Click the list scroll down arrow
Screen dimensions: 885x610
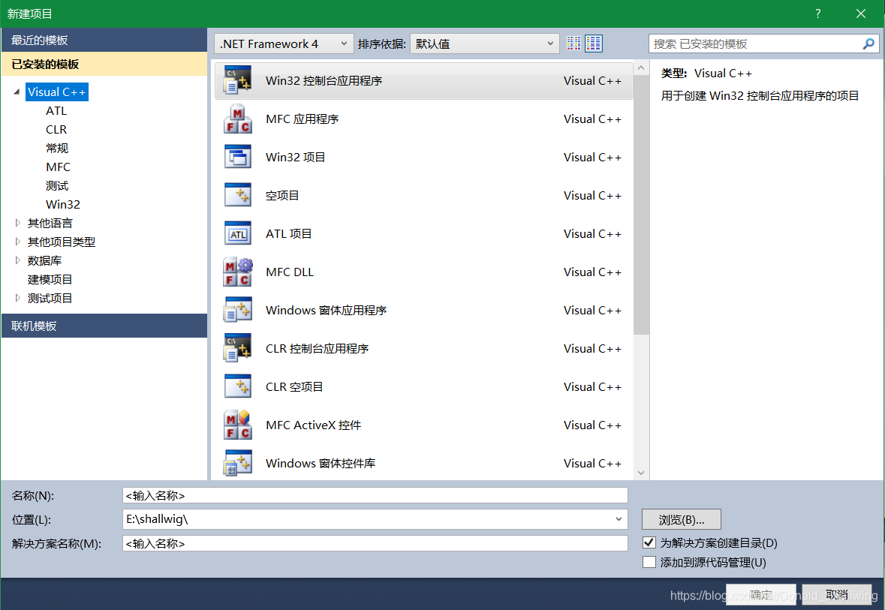(640, 473)
